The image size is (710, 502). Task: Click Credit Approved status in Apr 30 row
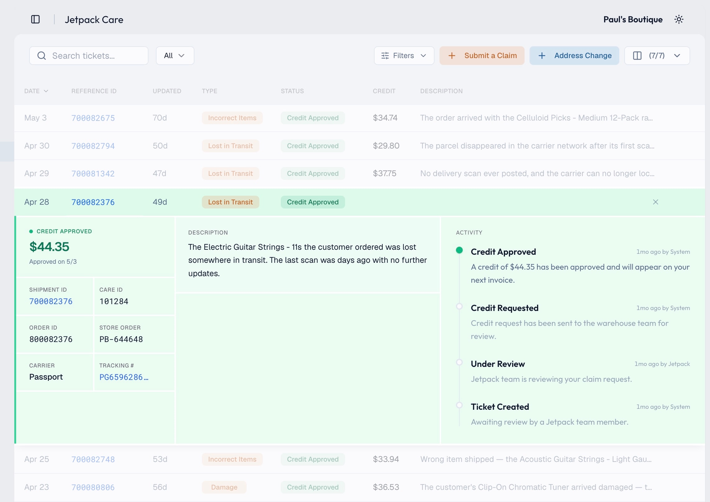(x=312, y=146)
